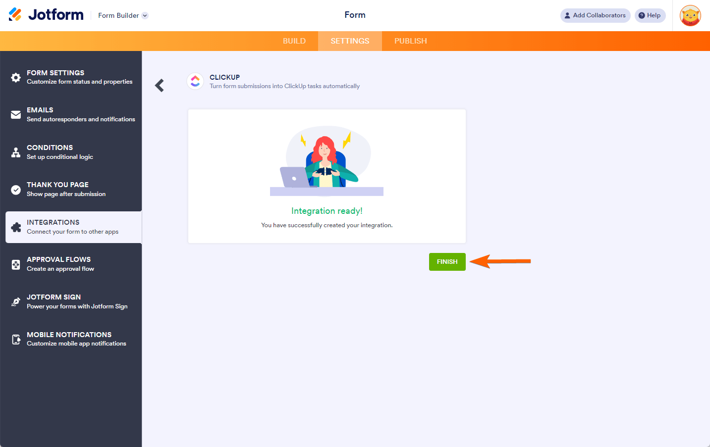710x447 pixels.
Task: Open the user avatar profile menu
Action: tap(690, 15)
